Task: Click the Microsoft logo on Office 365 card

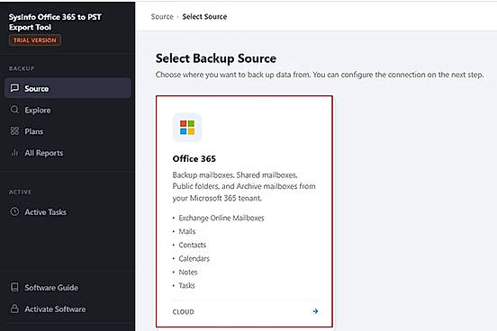Action: point(187,128)
